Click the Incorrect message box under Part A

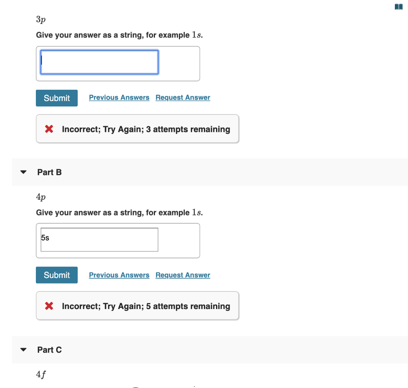(137, 128)
